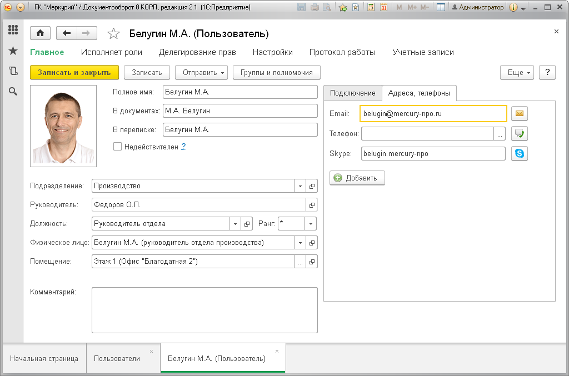The height and width of the screenshot is (376, 569).
Task: Expand the Физическое лицо dropdown list
Action: coord(300,243)
